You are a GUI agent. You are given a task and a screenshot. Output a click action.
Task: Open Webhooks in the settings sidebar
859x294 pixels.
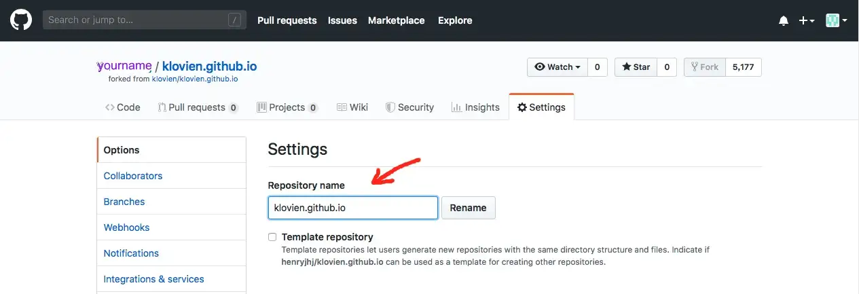click(171, 227)
